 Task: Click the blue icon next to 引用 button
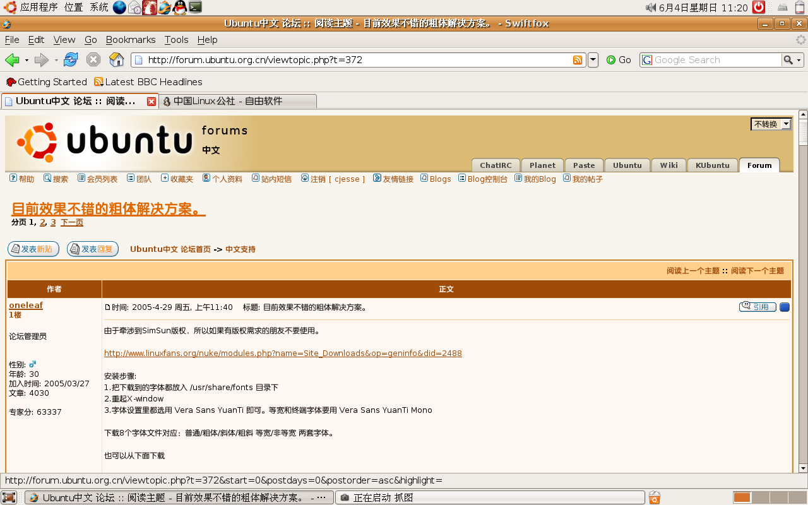coord(785,307)
